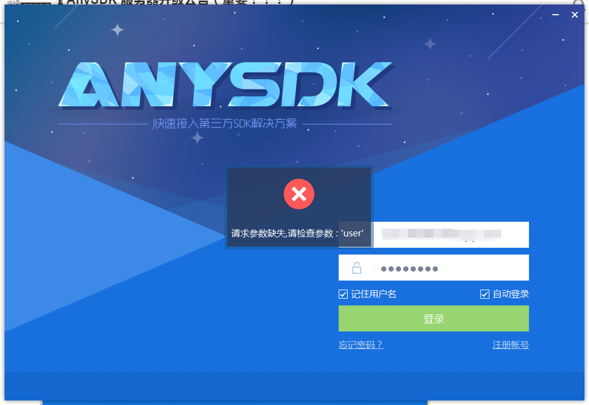Close the AnySDK login window
The height and width of the screenshot is (405, 589).
click(575, 15)
